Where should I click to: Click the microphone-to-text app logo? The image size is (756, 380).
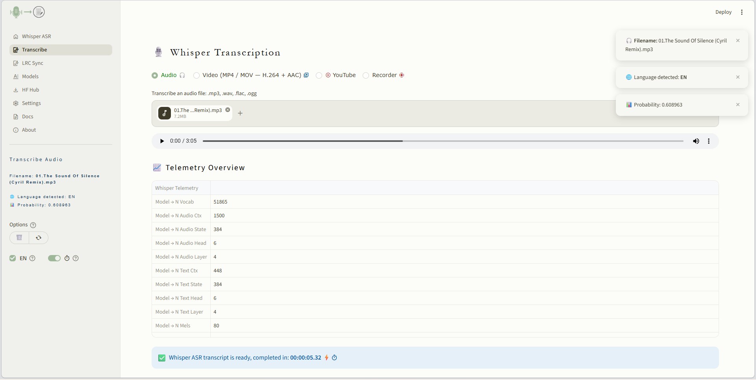(x=27, y=12)
